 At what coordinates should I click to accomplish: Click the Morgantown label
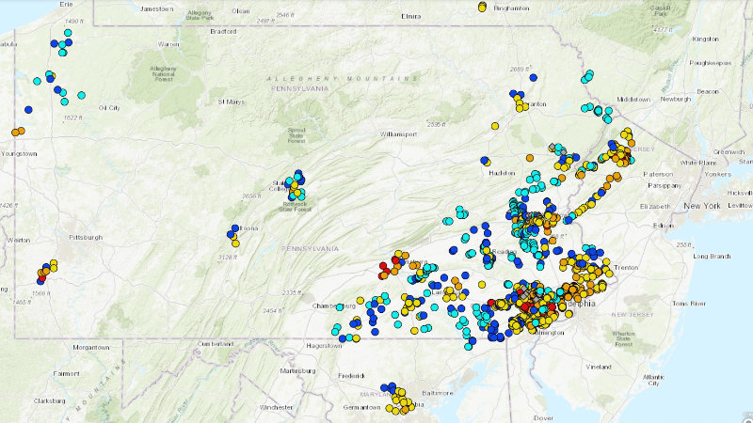(90, 347)
